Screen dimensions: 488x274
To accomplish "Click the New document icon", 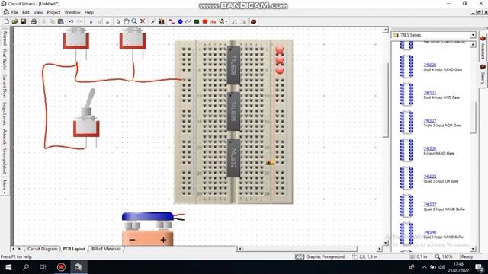I will click(x=7, y=21).
